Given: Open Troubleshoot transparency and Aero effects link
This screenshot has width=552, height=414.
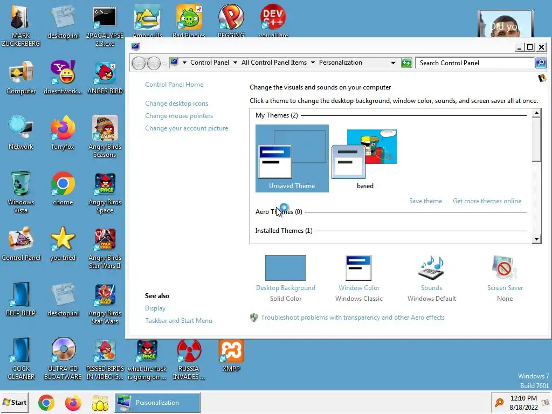Looking at the screenshot, I should tap(353, 318).
